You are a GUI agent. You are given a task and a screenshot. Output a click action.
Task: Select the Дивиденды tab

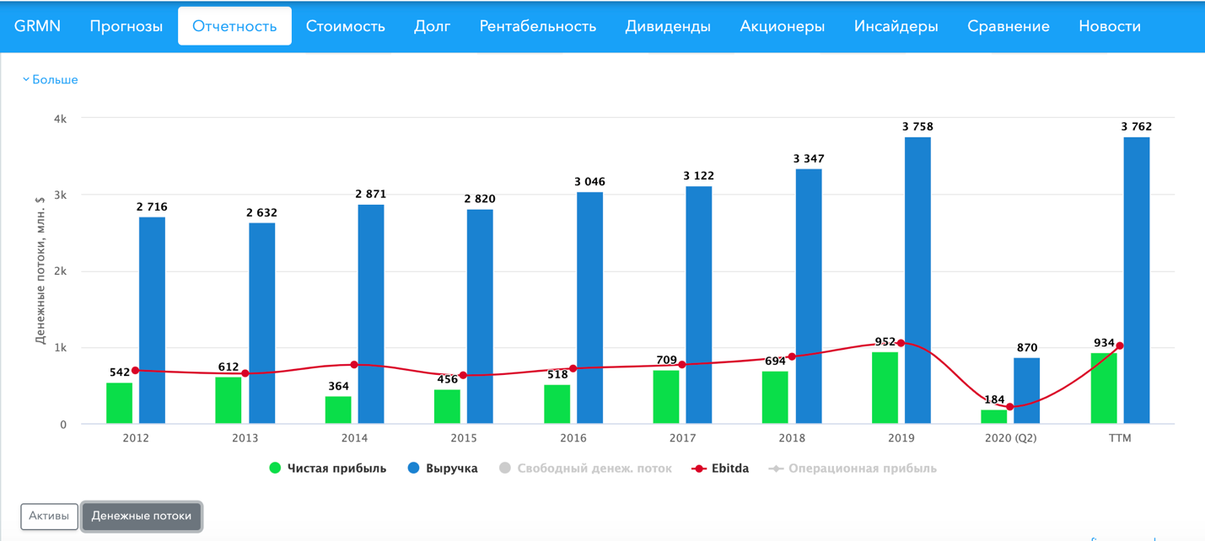(667, 26)
